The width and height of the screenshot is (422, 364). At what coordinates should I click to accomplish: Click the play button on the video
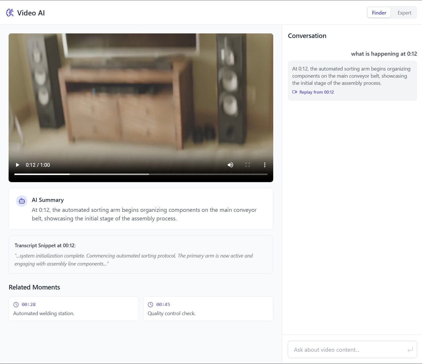17,165
